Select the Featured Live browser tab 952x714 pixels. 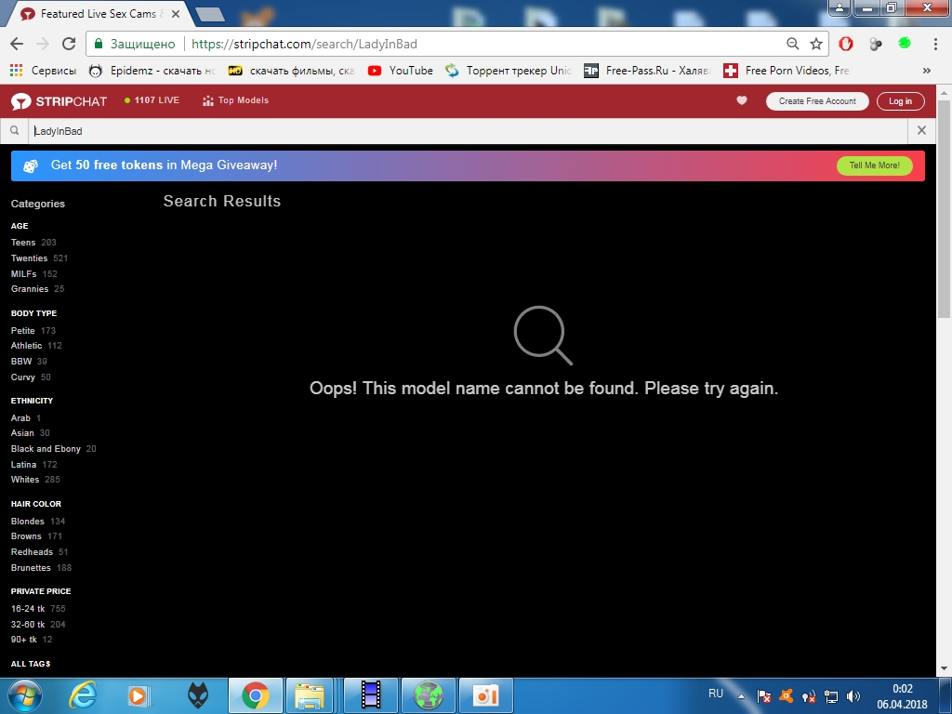[x=99, y=13]
